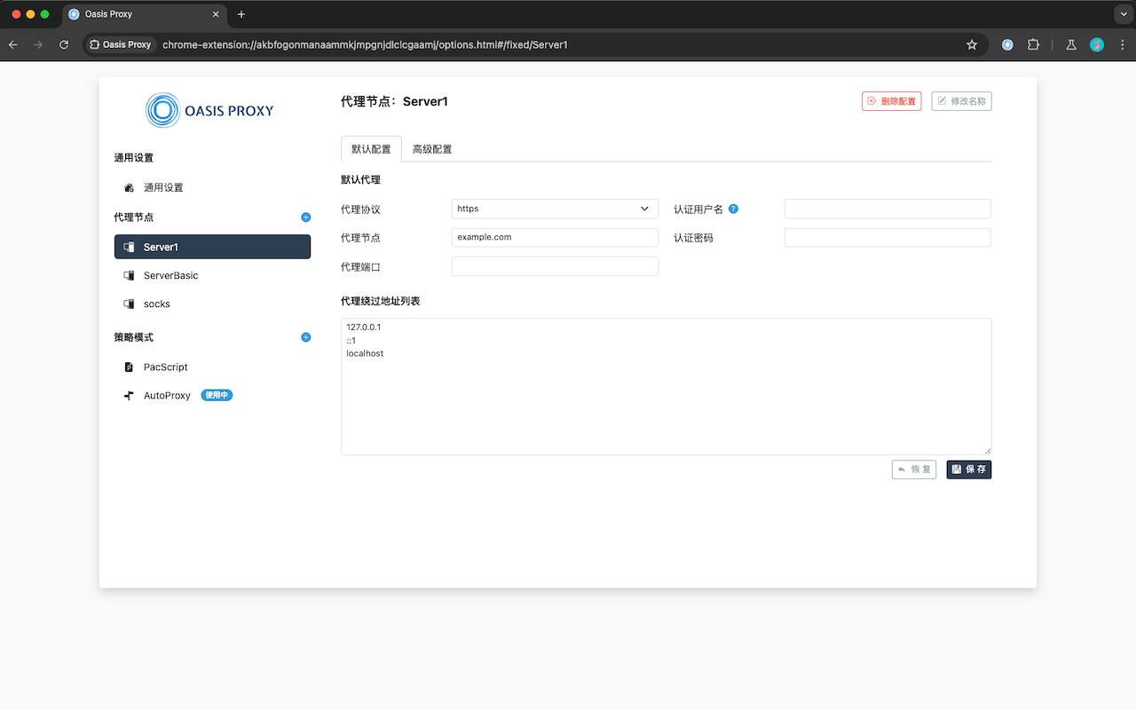Image resolution: width=1136 pixels, height=710 pixels.
Task: Click the AutoProxy branch icon
Action: (x=129, y=395)
